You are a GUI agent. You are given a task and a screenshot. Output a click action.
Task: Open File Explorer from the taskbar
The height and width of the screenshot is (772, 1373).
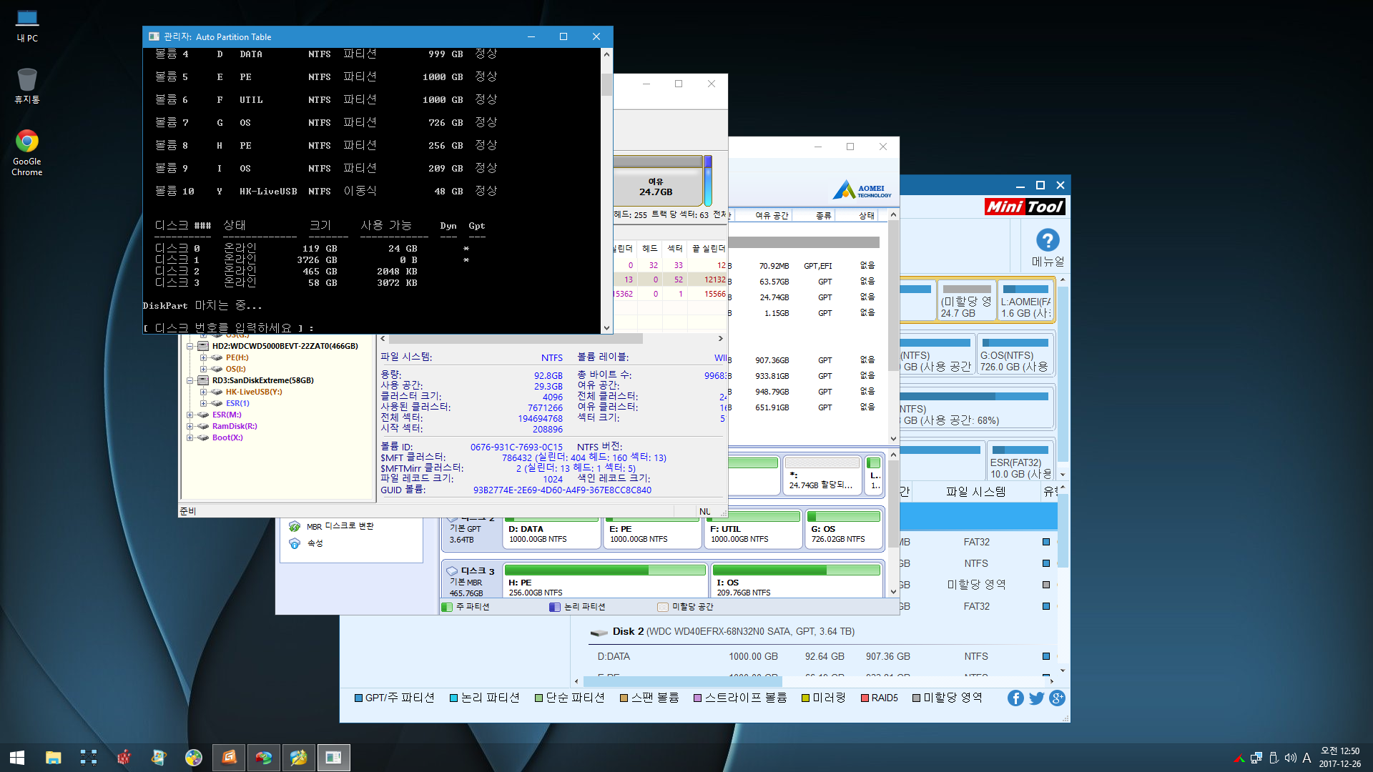pos(53,758)
